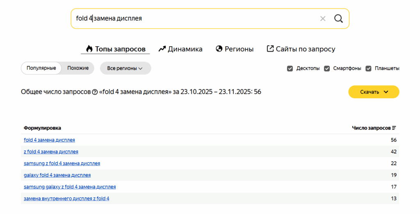Click the magnifying glass search icon
This screenshot has height=214, width=420.
click(338, 18)
